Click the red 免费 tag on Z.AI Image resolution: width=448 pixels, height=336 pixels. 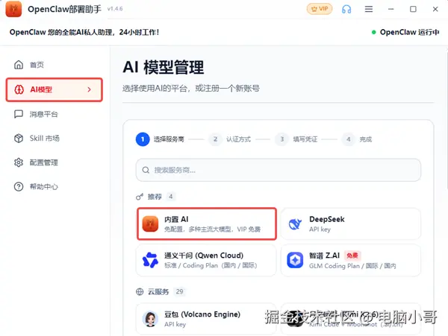(x=352, y=256)
